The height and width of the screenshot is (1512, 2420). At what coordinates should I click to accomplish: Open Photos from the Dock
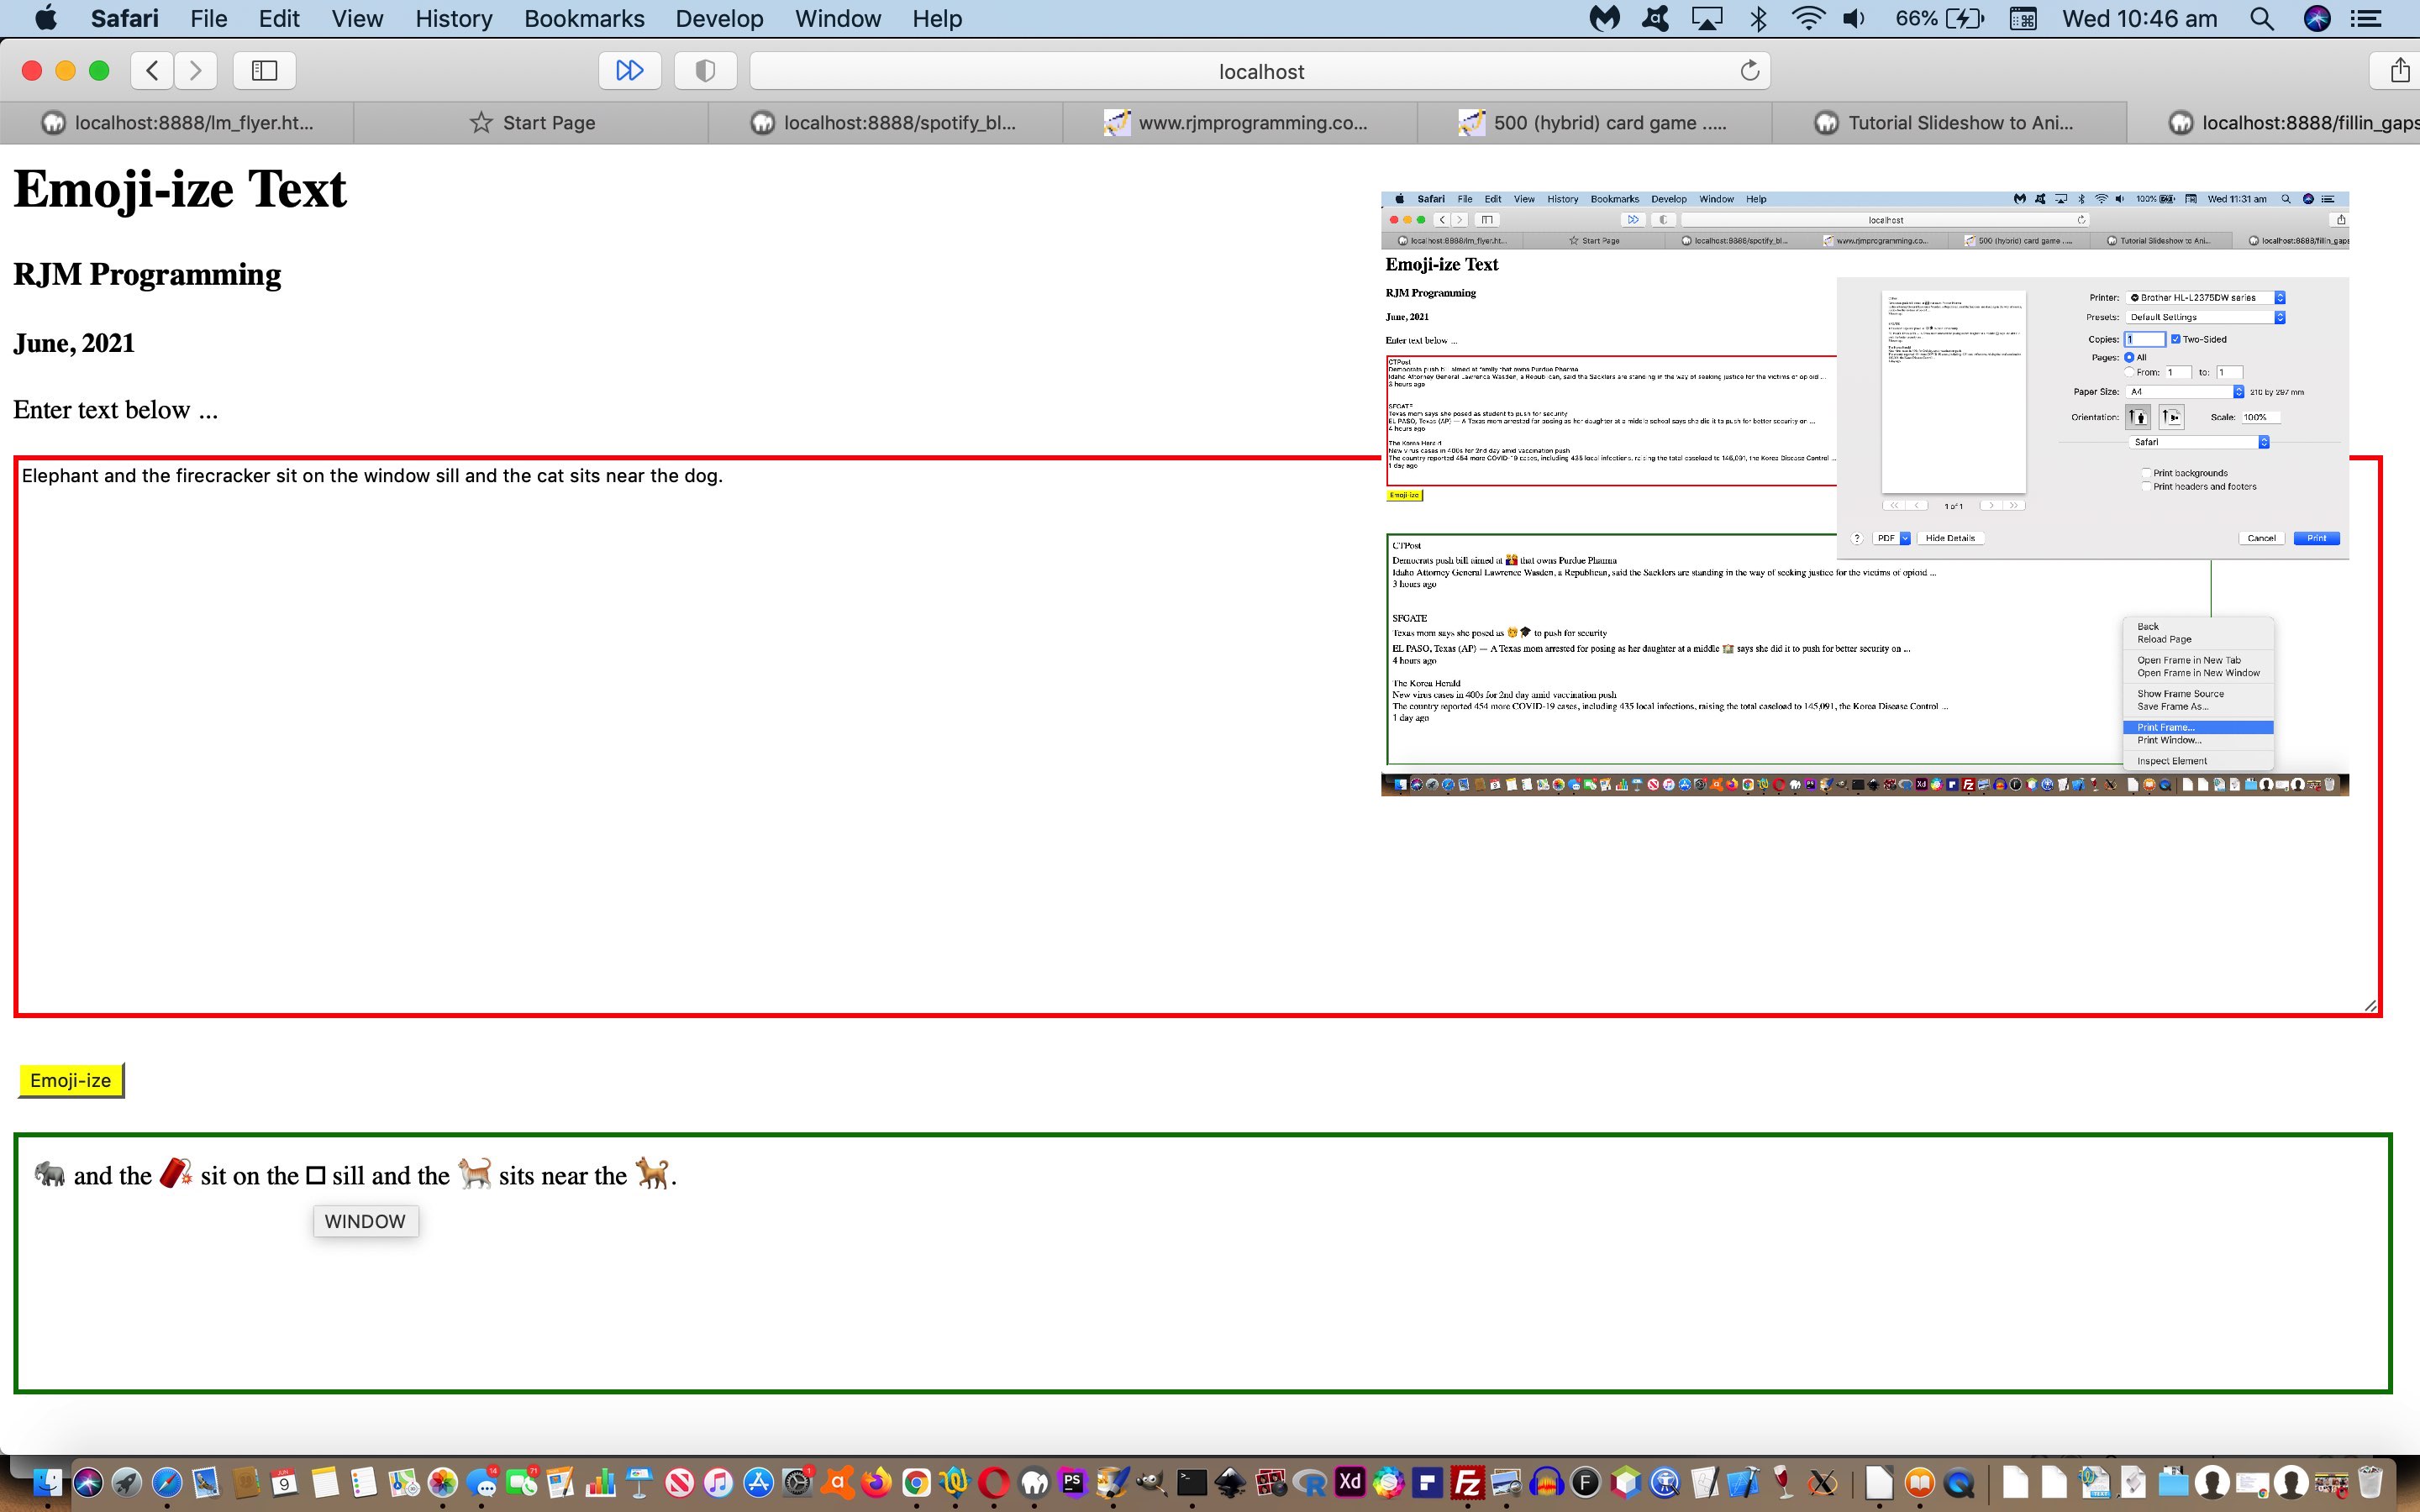(x=442, y=1482)
